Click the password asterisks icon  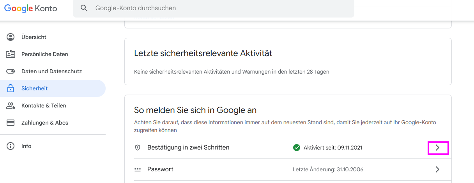coord(137,169)
